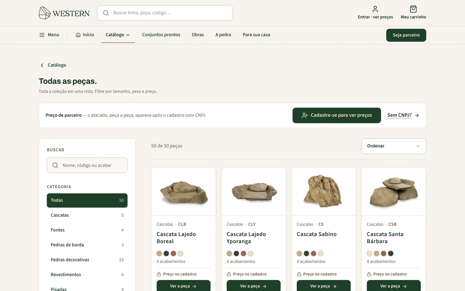Click the sidebar search magnifier icon

click(55, 165)
